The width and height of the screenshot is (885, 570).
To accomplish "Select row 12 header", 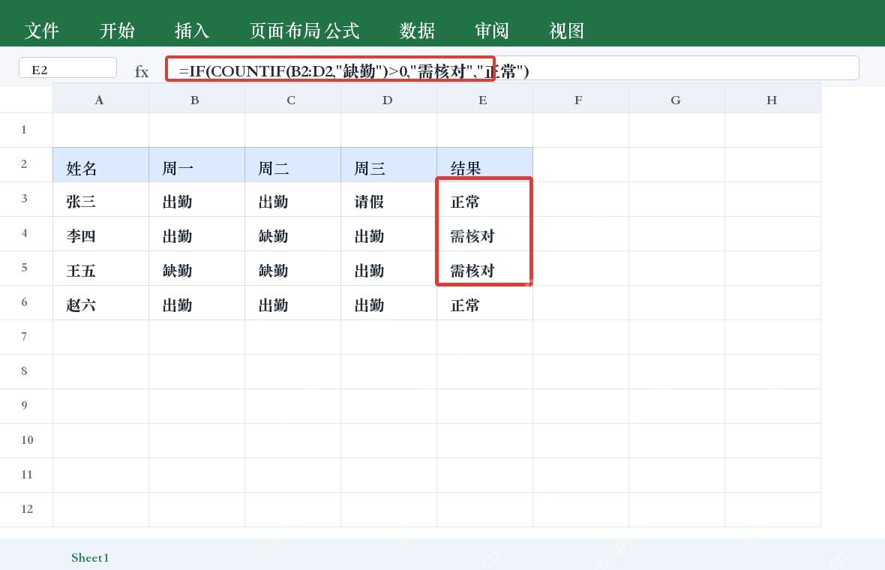I will point(26,509).
